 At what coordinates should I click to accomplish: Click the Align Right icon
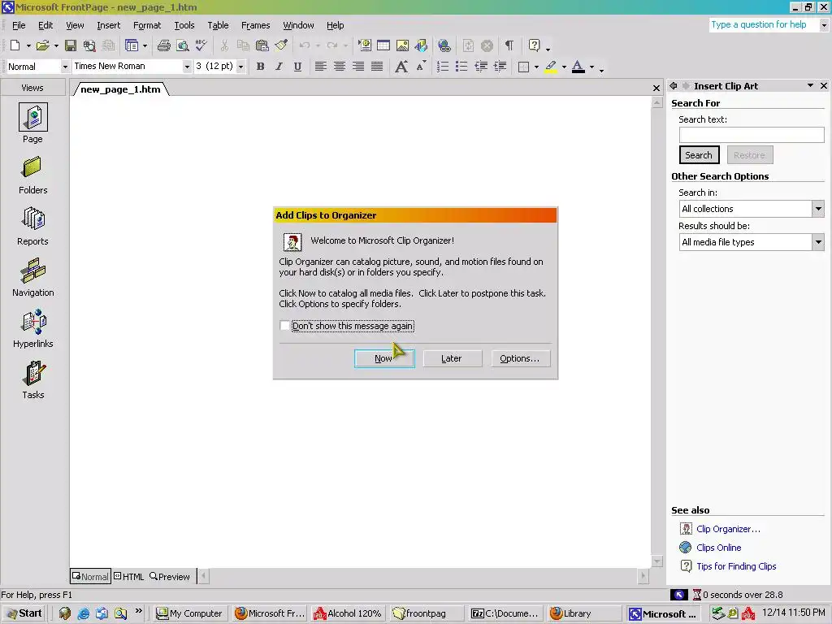click(358, 67)
